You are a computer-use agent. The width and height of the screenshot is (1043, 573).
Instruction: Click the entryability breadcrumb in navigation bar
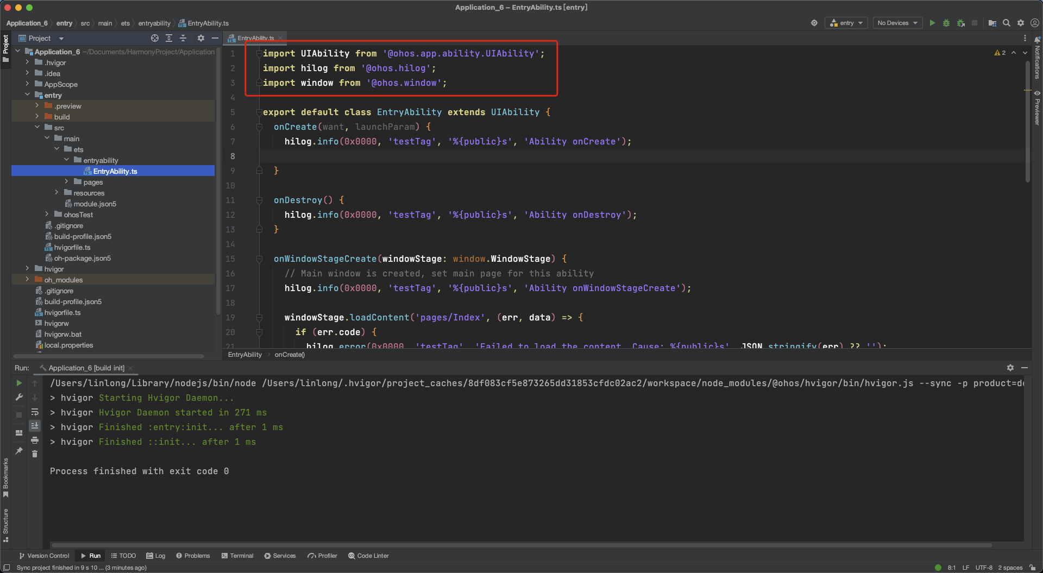pyautogui.click(x=154, y=23)
